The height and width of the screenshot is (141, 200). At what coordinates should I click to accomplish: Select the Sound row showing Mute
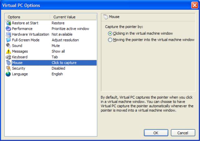(51, 46)
